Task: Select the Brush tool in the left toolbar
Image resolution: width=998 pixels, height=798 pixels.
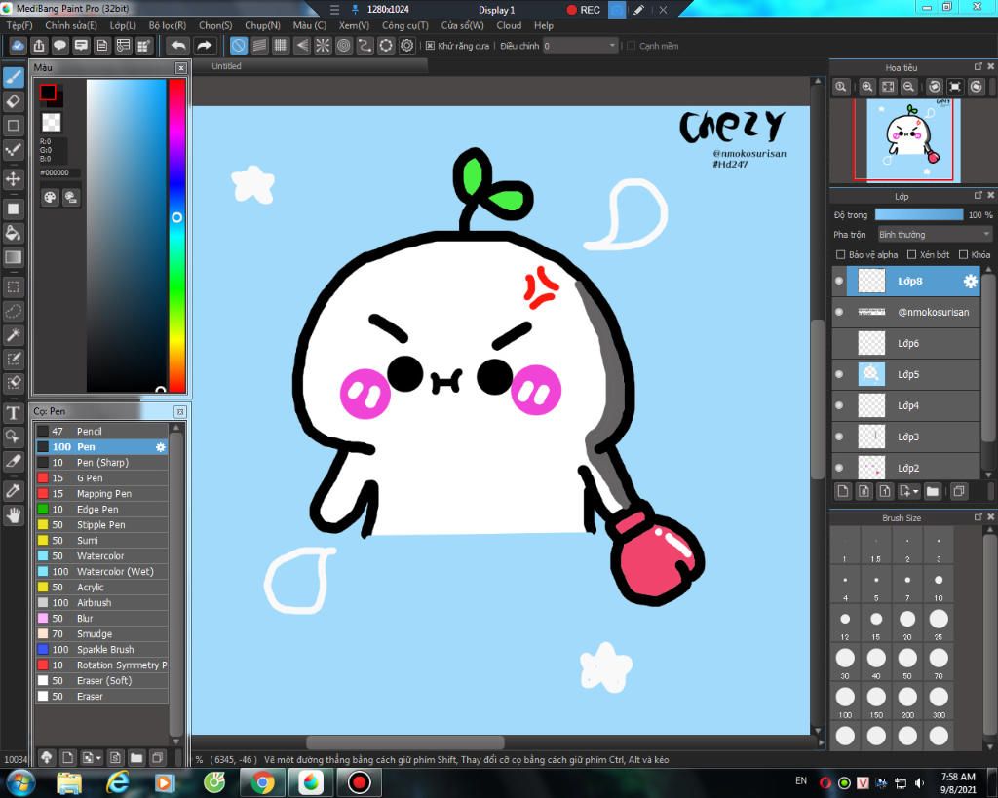Action: click(13, 78)
